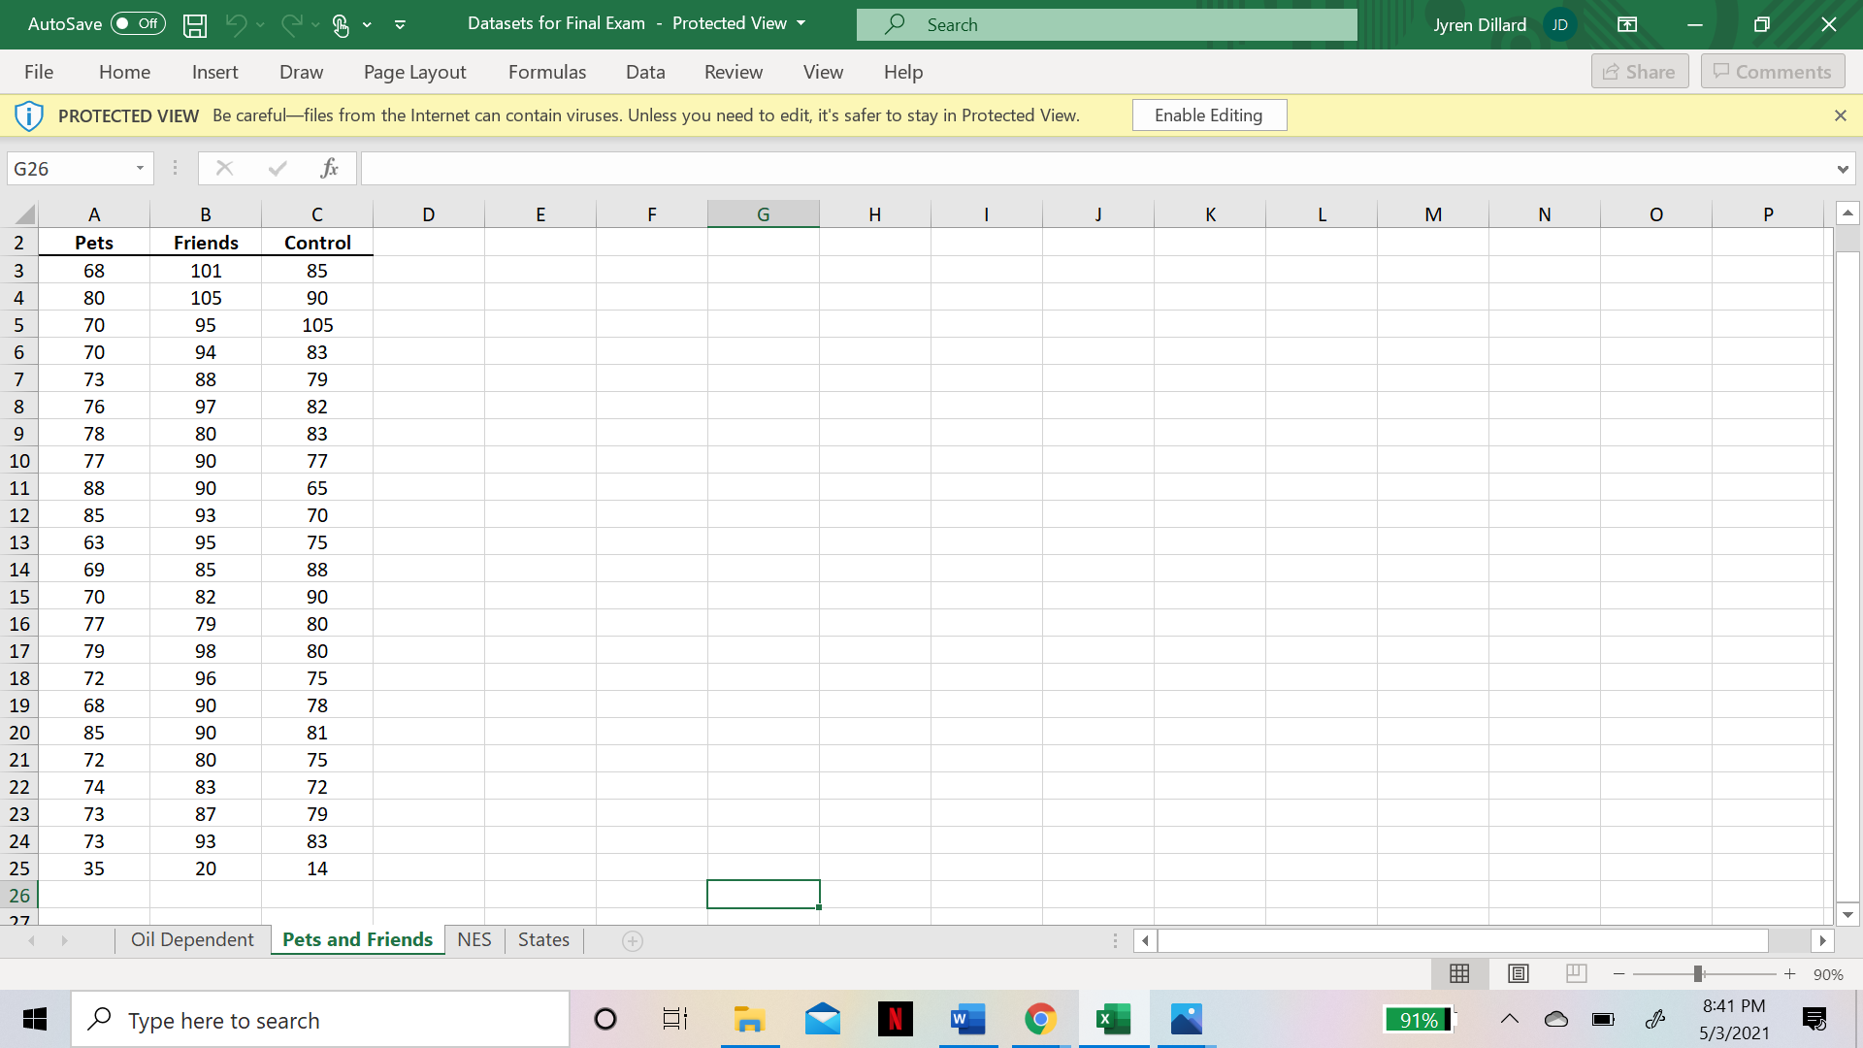The height and width of the screenshot is (1048, 1863).
Task: Click vertical scrollbar down arrow
Action: 1847,914
